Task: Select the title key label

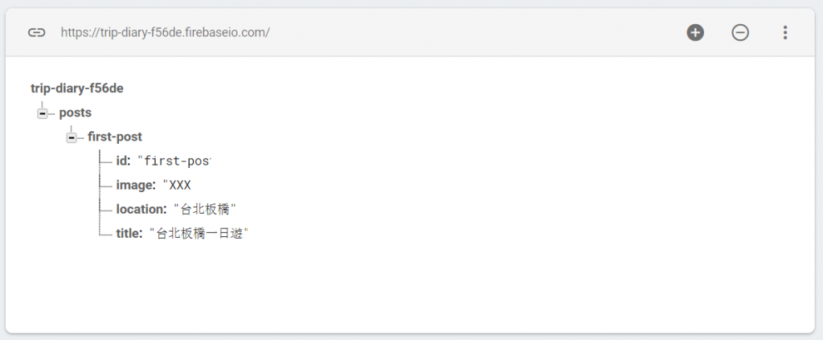Action: tap(129, 233)
